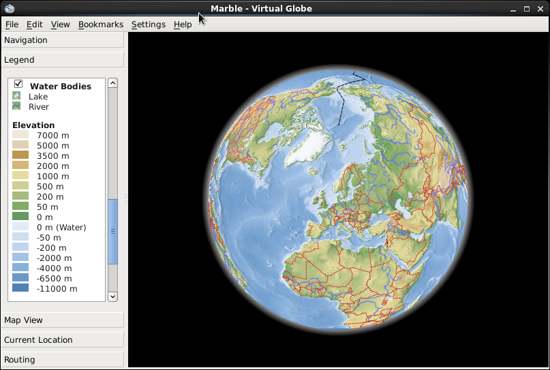The image size is (550, 370).
Task: Open the Routing panel
Action: click(63, 360)
